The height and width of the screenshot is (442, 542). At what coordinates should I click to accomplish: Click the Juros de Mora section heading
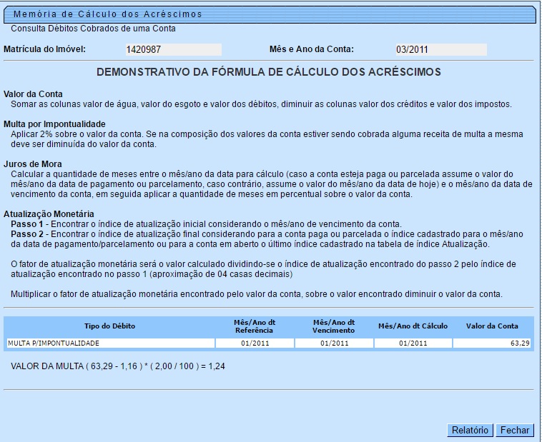click(33, 164)
